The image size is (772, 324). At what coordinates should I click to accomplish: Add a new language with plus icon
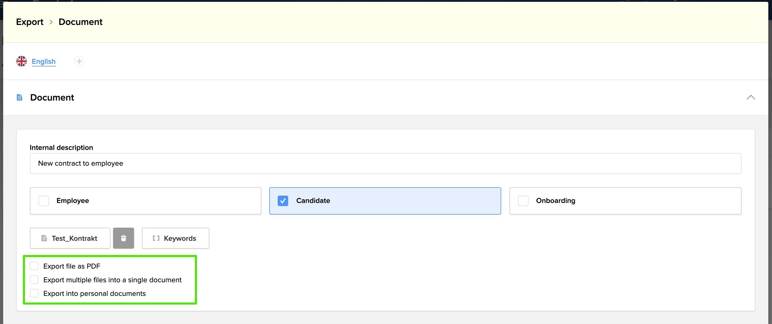(x=79, y=61)
